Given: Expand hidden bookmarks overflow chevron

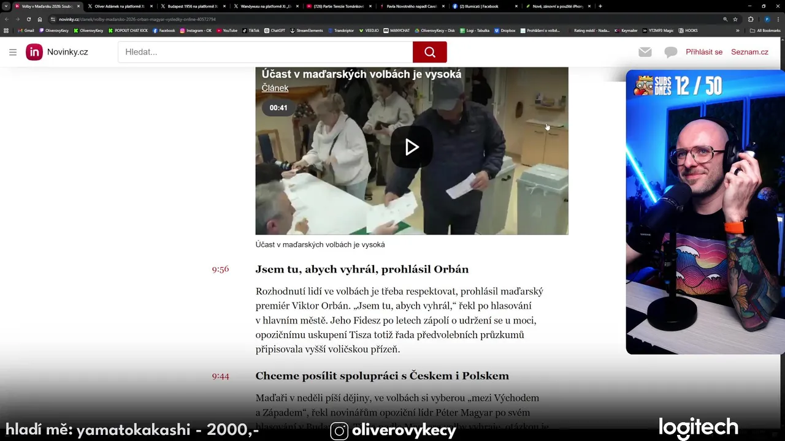Looking at the screenshot, I should pos(738,30).
